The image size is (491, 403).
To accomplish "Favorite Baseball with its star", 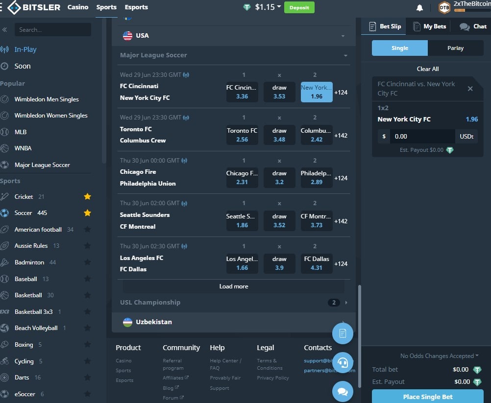I will point(87,279).
